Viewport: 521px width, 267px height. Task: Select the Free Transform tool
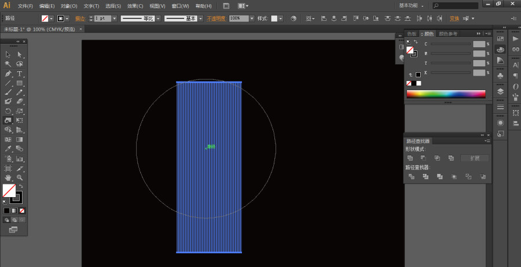19,120
